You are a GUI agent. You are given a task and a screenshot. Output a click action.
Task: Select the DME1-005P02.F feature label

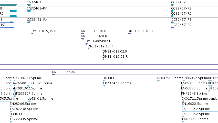coord(98,41)
